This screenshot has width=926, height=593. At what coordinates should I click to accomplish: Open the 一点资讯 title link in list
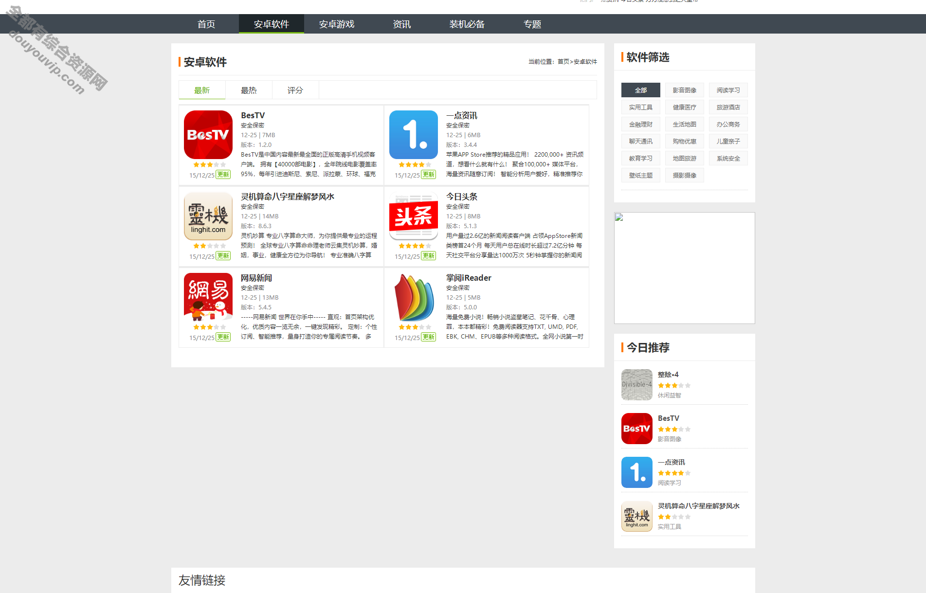[462, 115]
